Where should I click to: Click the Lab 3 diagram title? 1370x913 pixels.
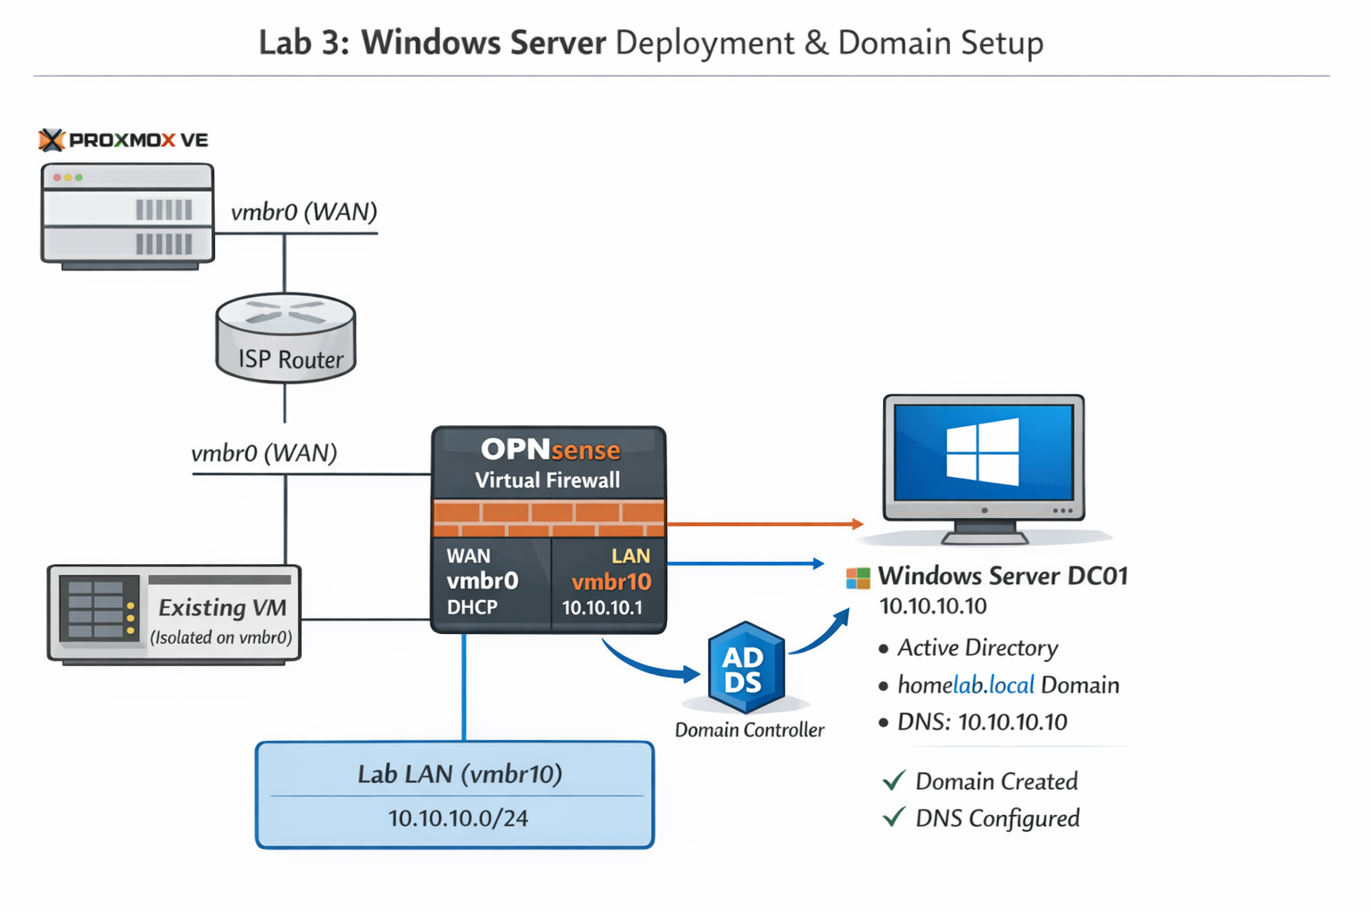pos(649,42)
